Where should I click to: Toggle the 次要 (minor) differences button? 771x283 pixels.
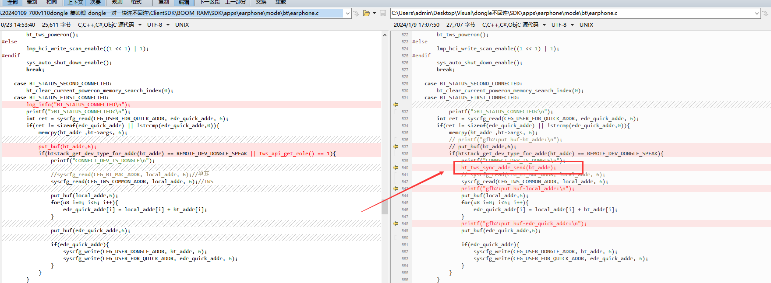[95, 2]
